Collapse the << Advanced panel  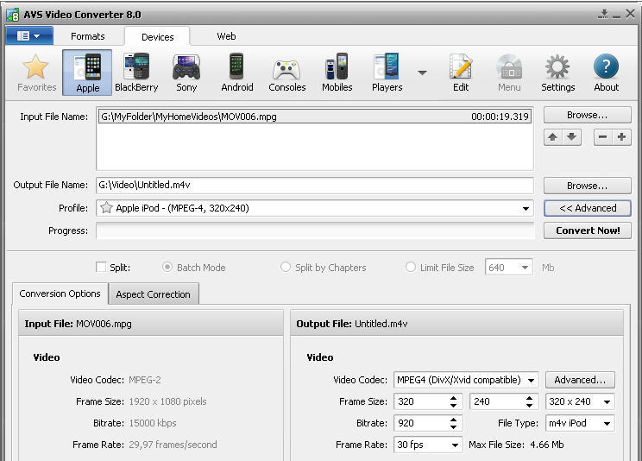pos(587,208)
